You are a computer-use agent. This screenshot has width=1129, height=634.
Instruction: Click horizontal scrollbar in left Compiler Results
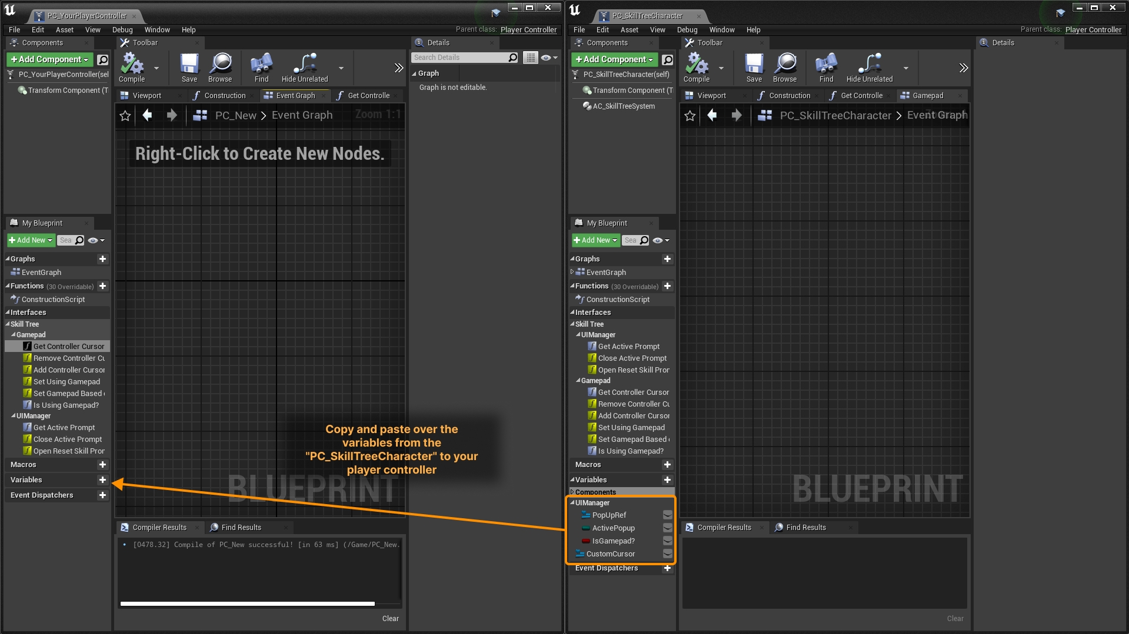(247, 603)
